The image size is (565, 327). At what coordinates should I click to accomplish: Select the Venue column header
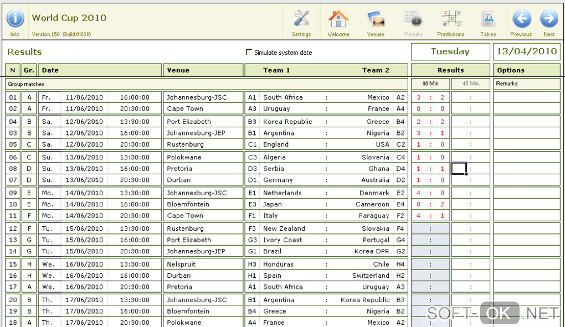click(203, 70)
